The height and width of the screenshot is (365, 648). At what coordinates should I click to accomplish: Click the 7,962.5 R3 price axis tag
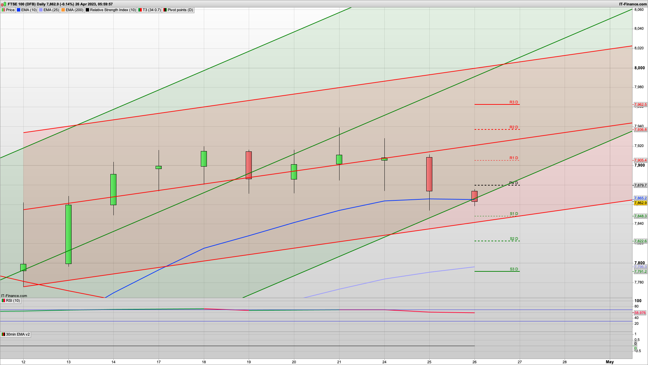click(x=640, y=105)
